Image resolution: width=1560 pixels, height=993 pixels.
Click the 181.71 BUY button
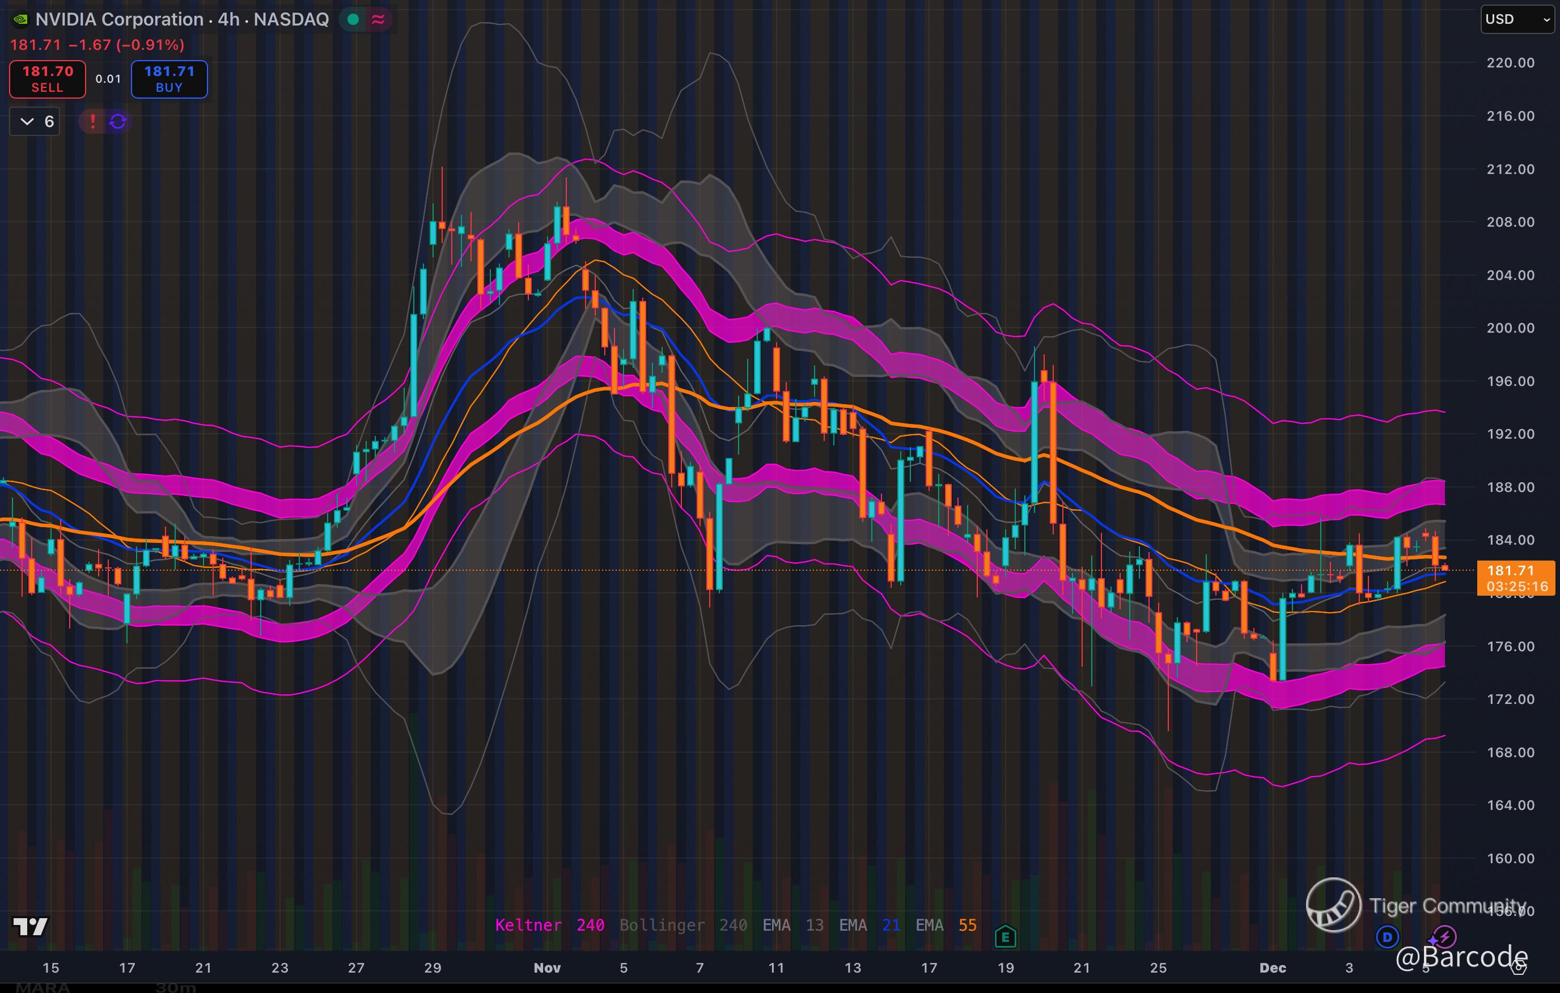(x=169, y=79)
